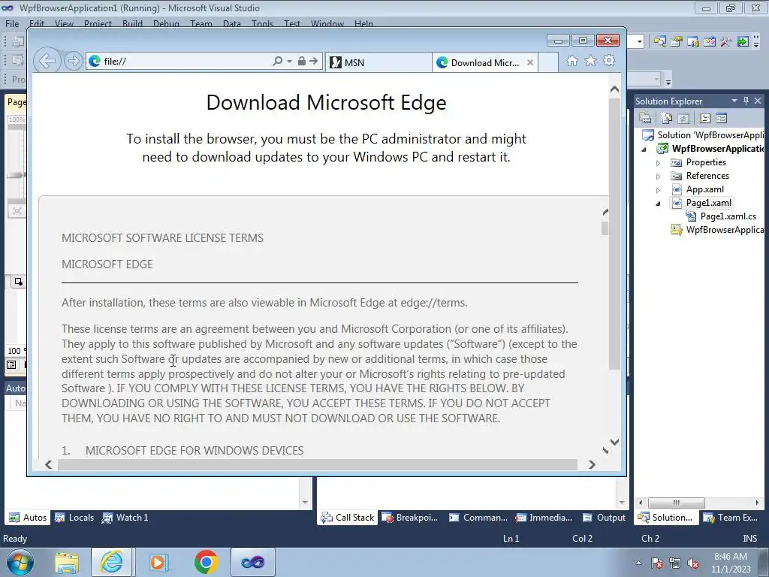Open the Tools menu
The image size is (769, 577).
262,23
